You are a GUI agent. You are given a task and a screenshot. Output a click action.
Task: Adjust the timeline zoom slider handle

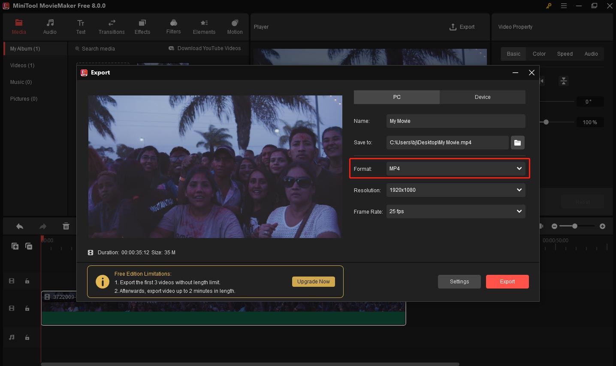[x=575, y=226]
